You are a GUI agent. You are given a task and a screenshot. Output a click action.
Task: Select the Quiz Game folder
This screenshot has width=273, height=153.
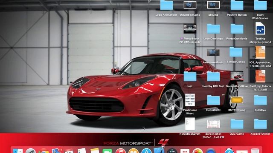(237, 124)
